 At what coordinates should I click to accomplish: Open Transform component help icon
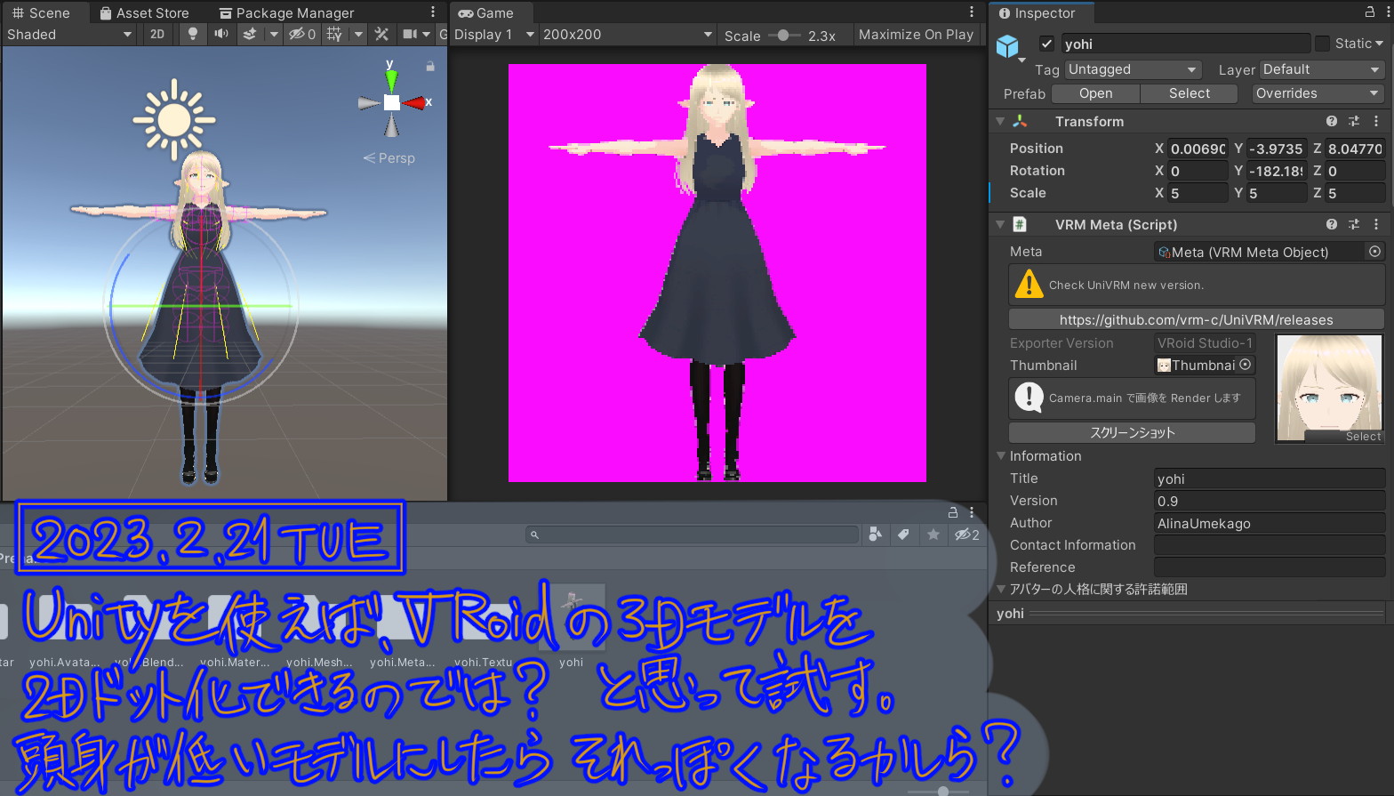1331,121
